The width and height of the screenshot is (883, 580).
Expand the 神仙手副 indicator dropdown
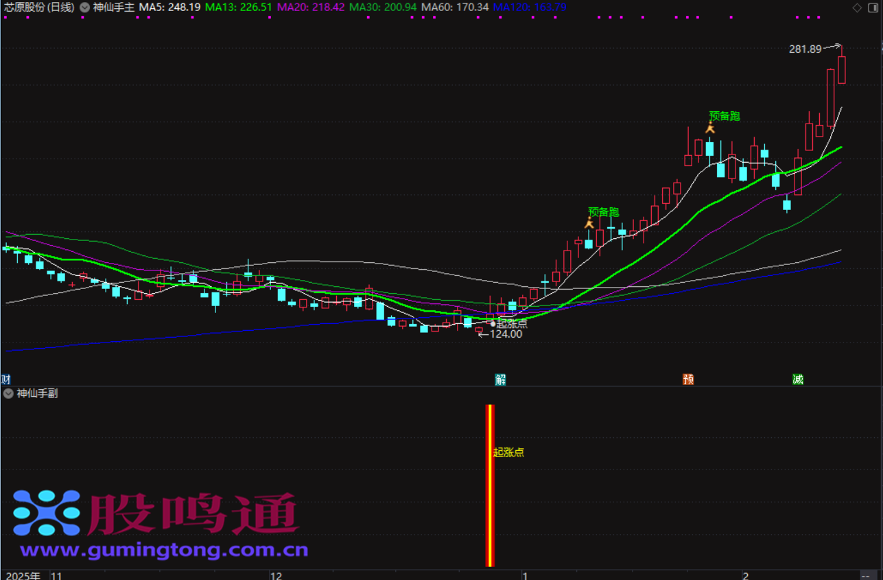tap(8, 393)
